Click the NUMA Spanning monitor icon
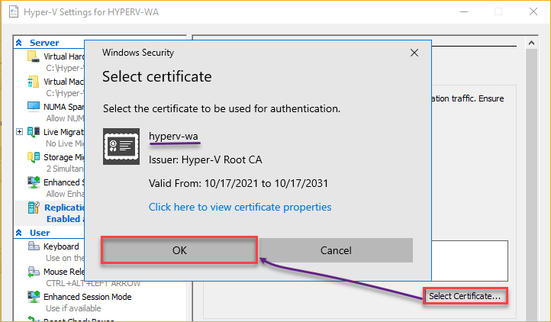Screen dimensions: 551x322 [x=34, y=107]
